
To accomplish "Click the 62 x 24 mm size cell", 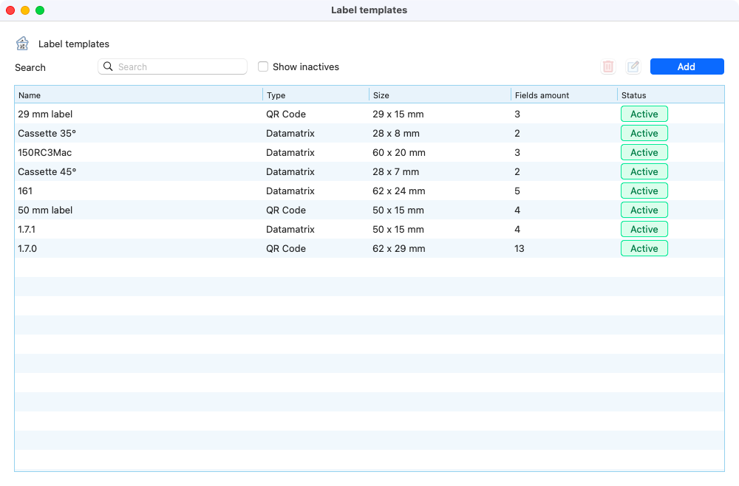I will [x=399, y=191].
